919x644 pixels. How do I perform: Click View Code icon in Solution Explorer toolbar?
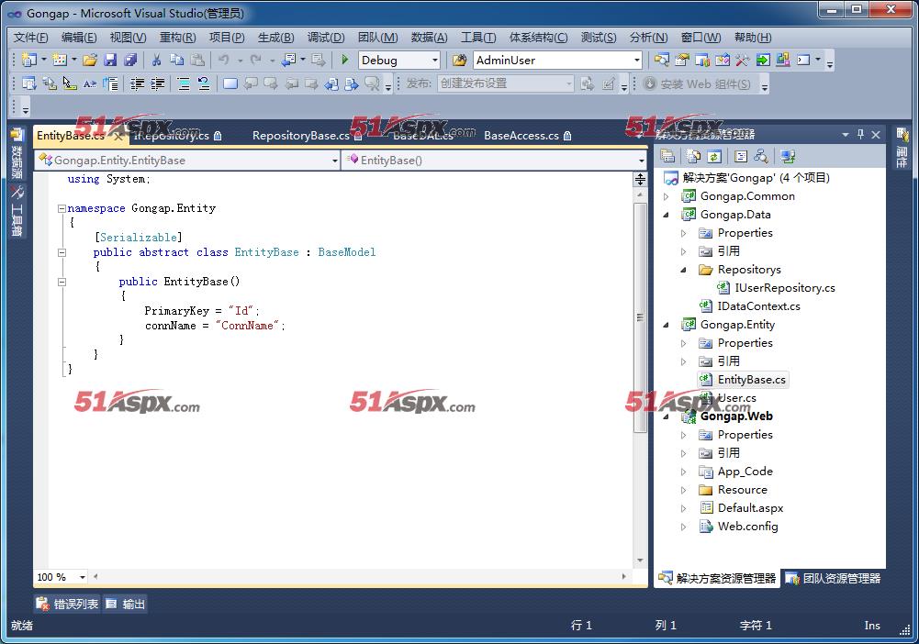(x=741, y=156)
